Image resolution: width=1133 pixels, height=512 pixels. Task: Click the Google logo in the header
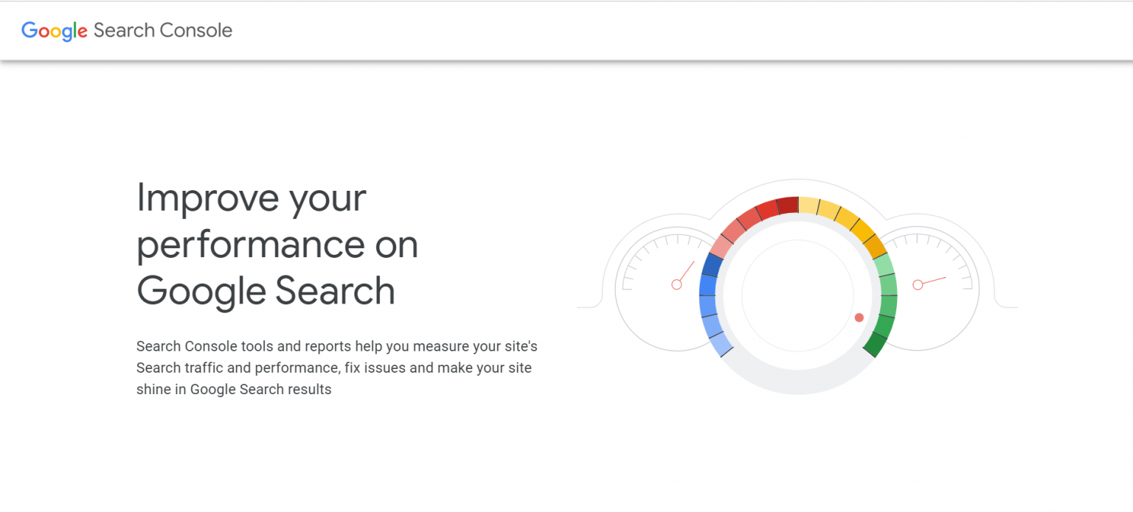tap(55, 31)
